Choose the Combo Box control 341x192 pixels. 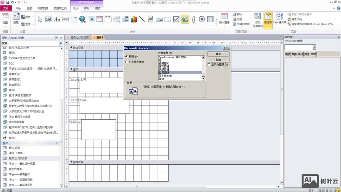point(125,19)
